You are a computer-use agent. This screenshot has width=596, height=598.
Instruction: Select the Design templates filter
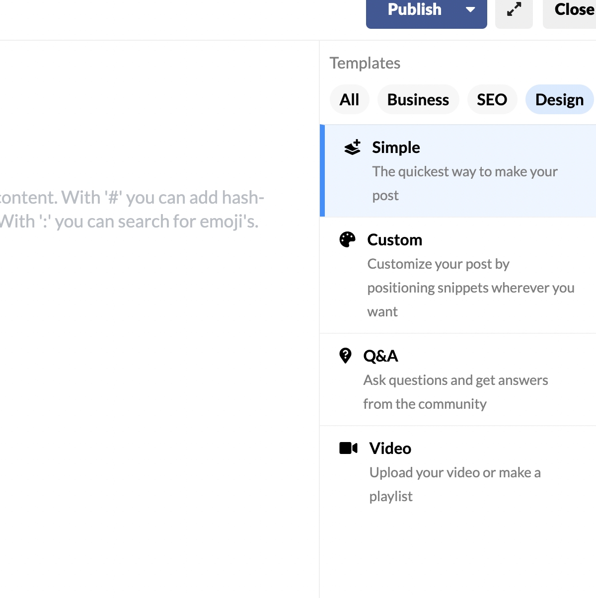pyautogui.click(x=559, y=99)
